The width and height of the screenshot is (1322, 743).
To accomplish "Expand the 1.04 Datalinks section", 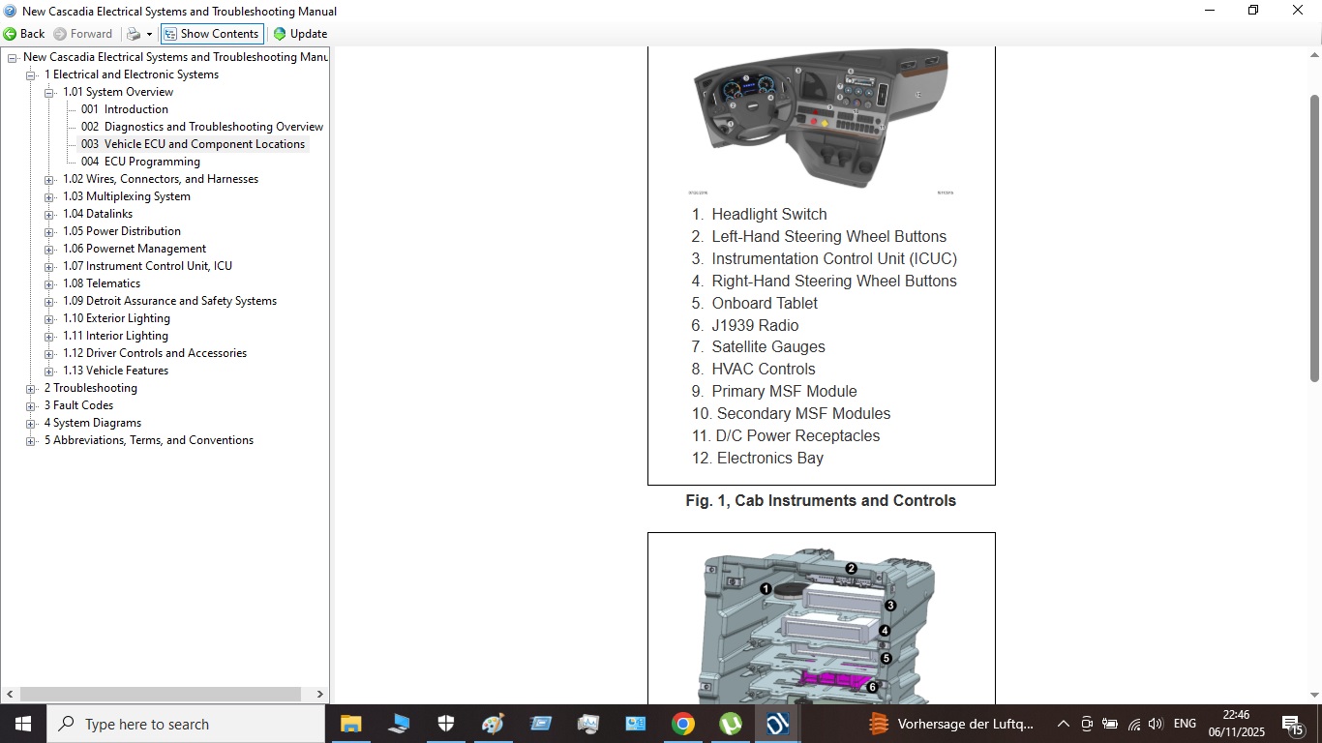I will (x=49, y=215).
